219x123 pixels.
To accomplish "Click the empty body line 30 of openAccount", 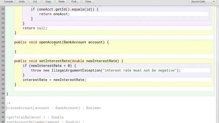I will coord(113,47).
